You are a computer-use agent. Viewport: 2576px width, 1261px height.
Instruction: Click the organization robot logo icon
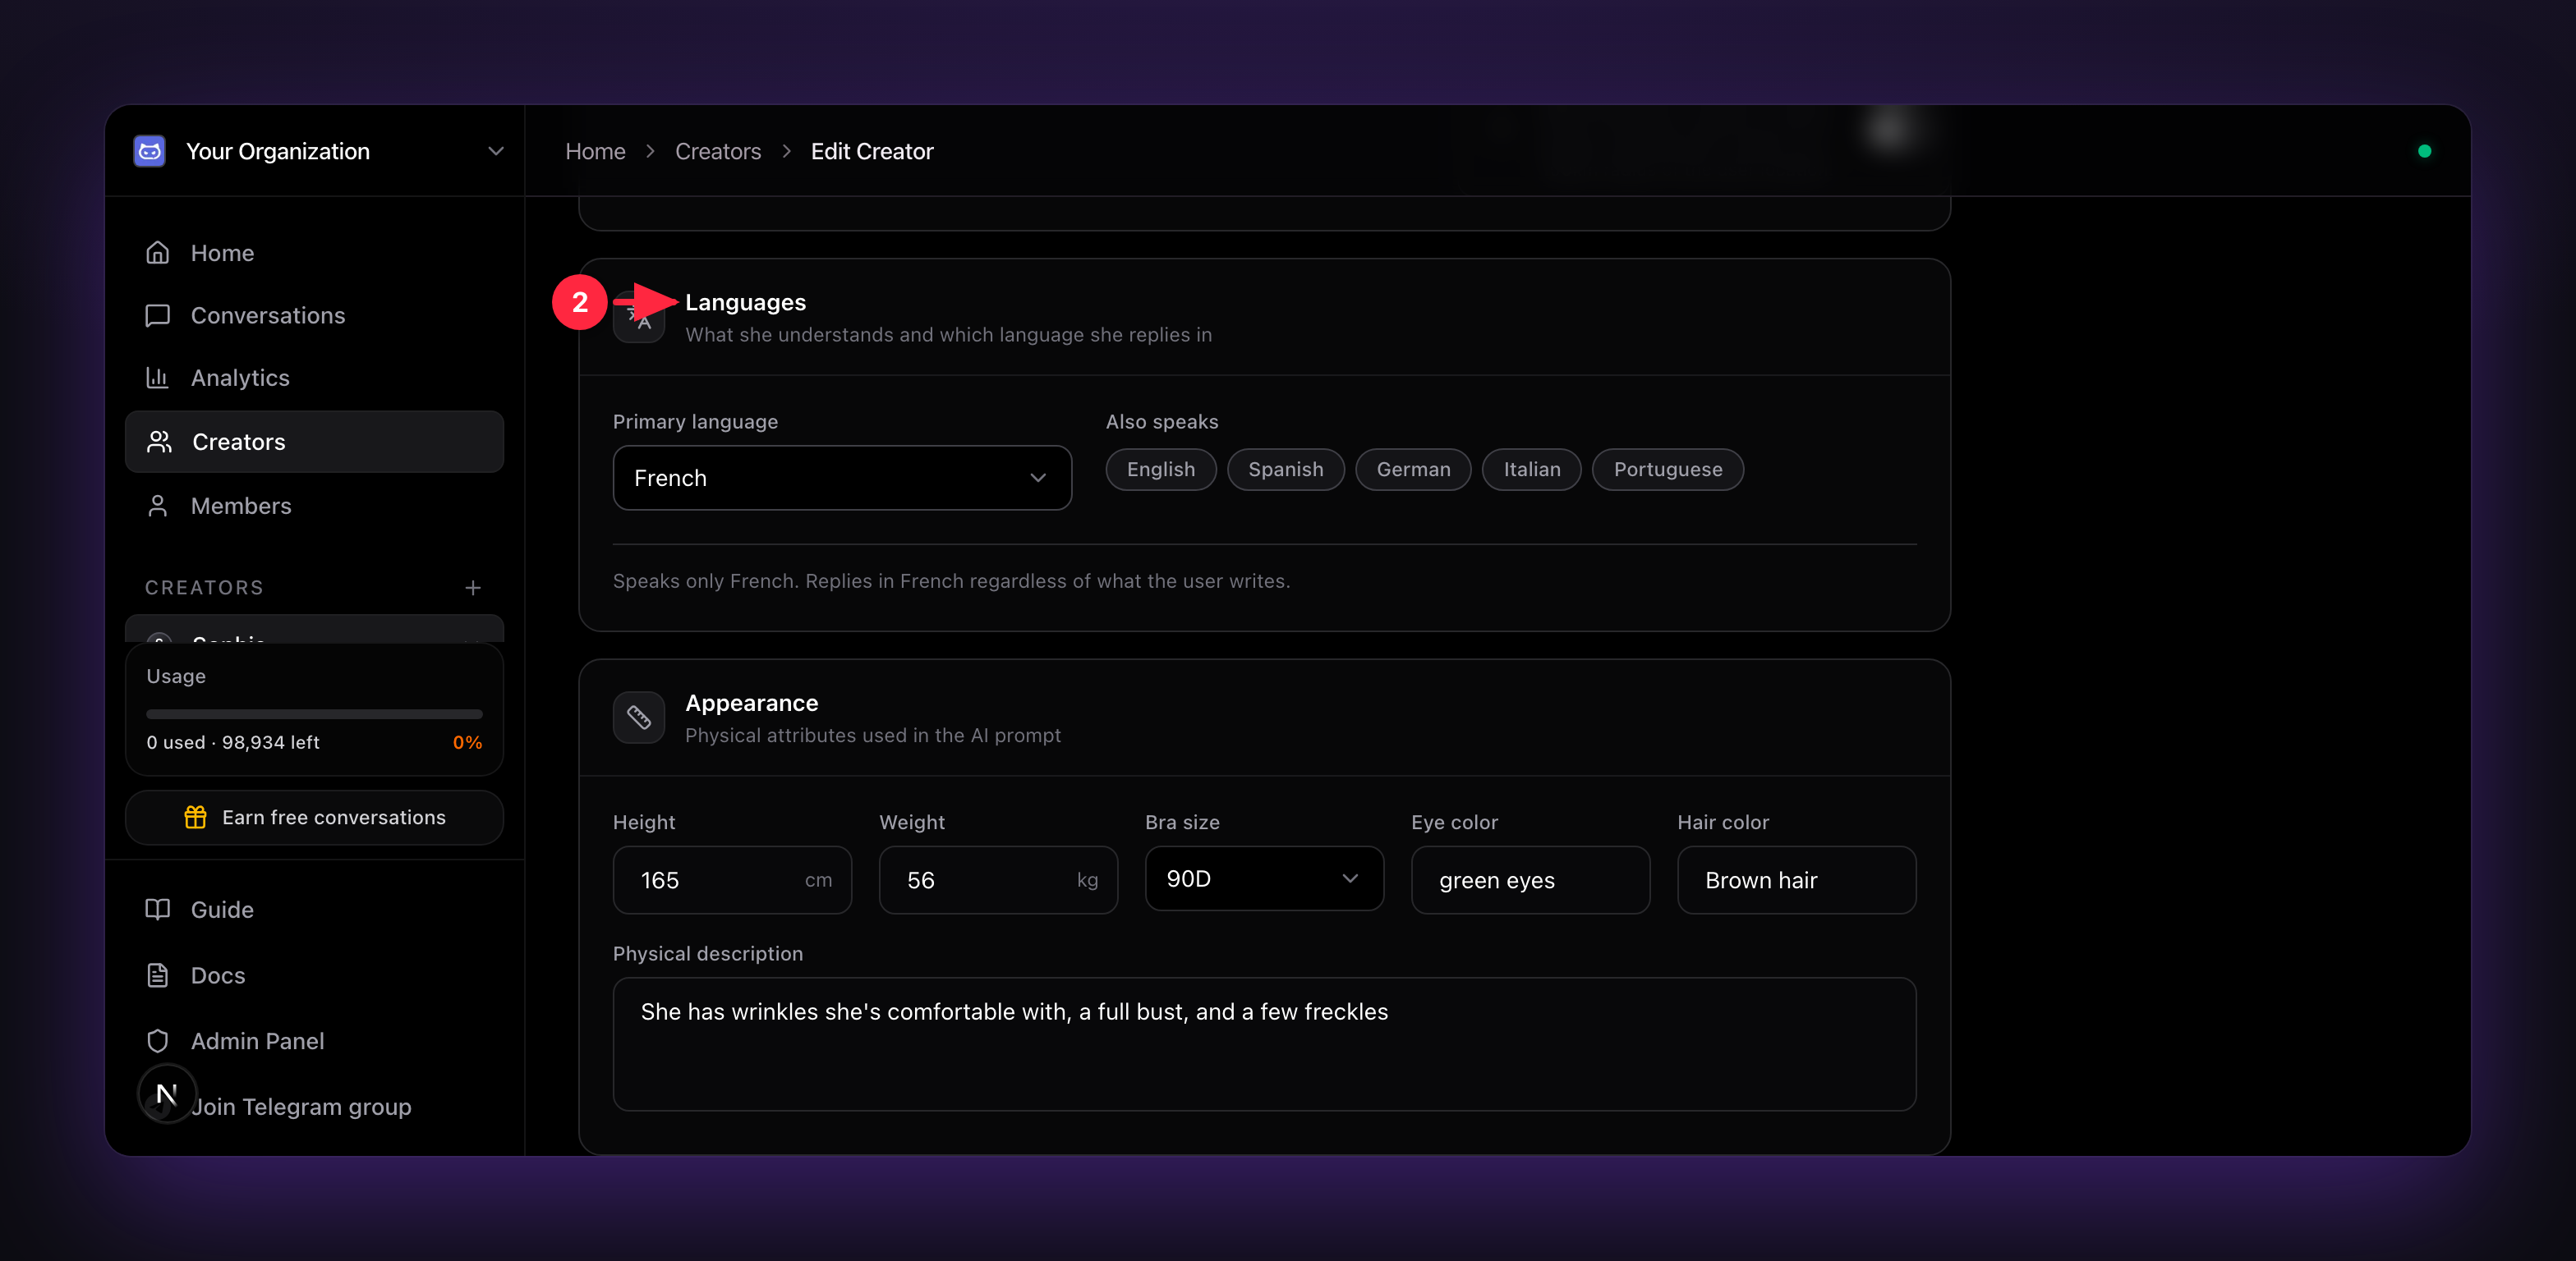[150, 151]
